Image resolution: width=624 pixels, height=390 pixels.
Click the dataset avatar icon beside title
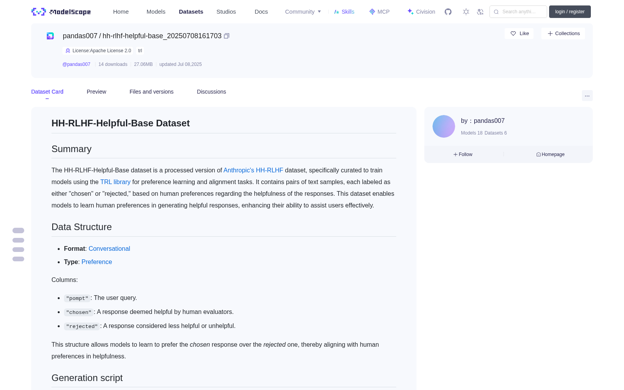(50, 36)
